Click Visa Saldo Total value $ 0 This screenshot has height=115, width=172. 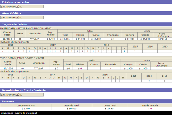pyautogui.click(x=68, y=68)
